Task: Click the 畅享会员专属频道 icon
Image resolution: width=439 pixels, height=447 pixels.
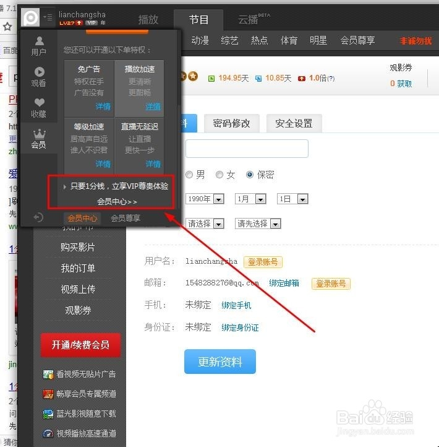Action: click(x=48, y=394)
